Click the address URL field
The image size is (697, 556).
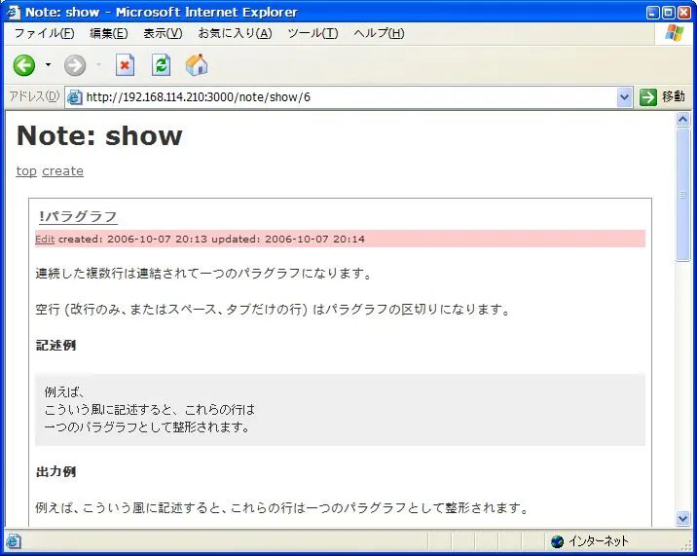348,97
